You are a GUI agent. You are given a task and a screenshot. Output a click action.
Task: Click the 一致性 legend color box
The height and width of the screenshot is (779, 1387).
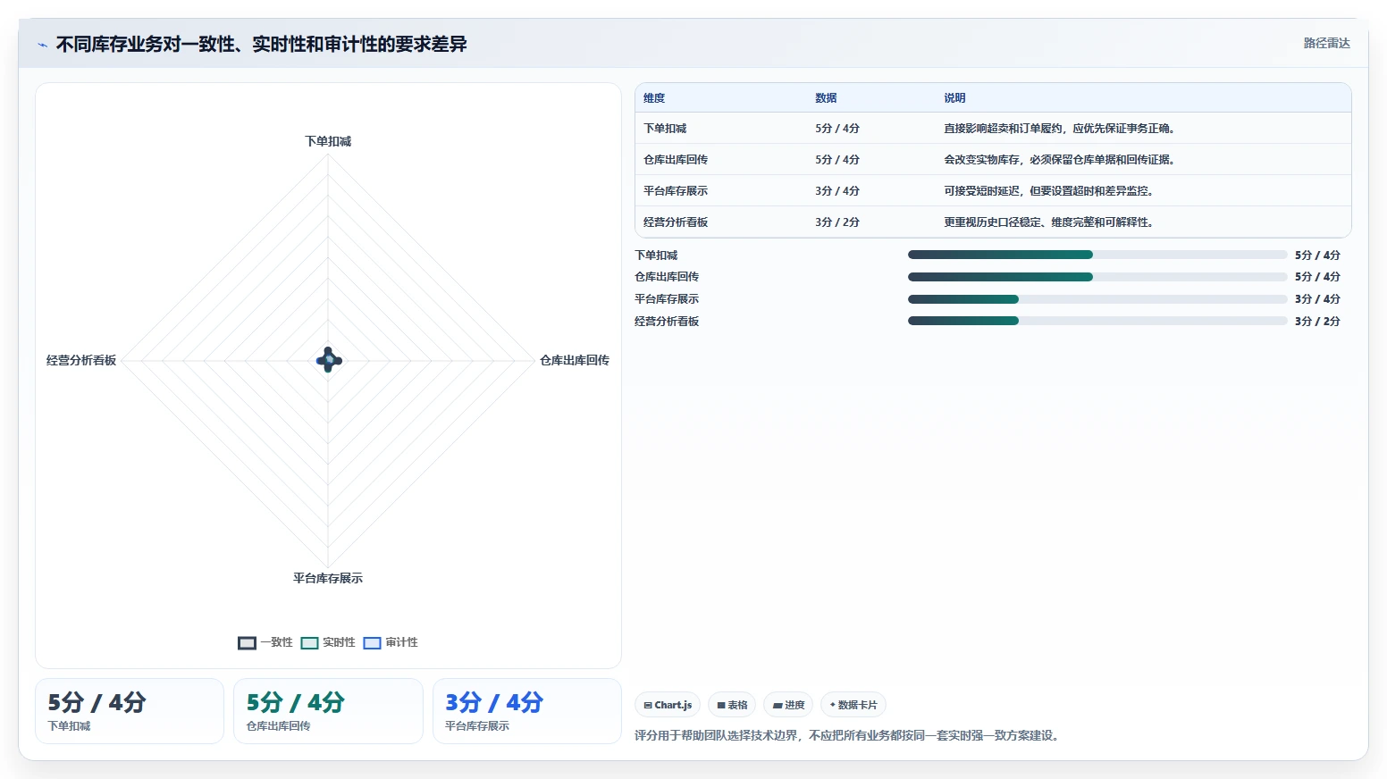pyautogui.click(x=248, y=643)
